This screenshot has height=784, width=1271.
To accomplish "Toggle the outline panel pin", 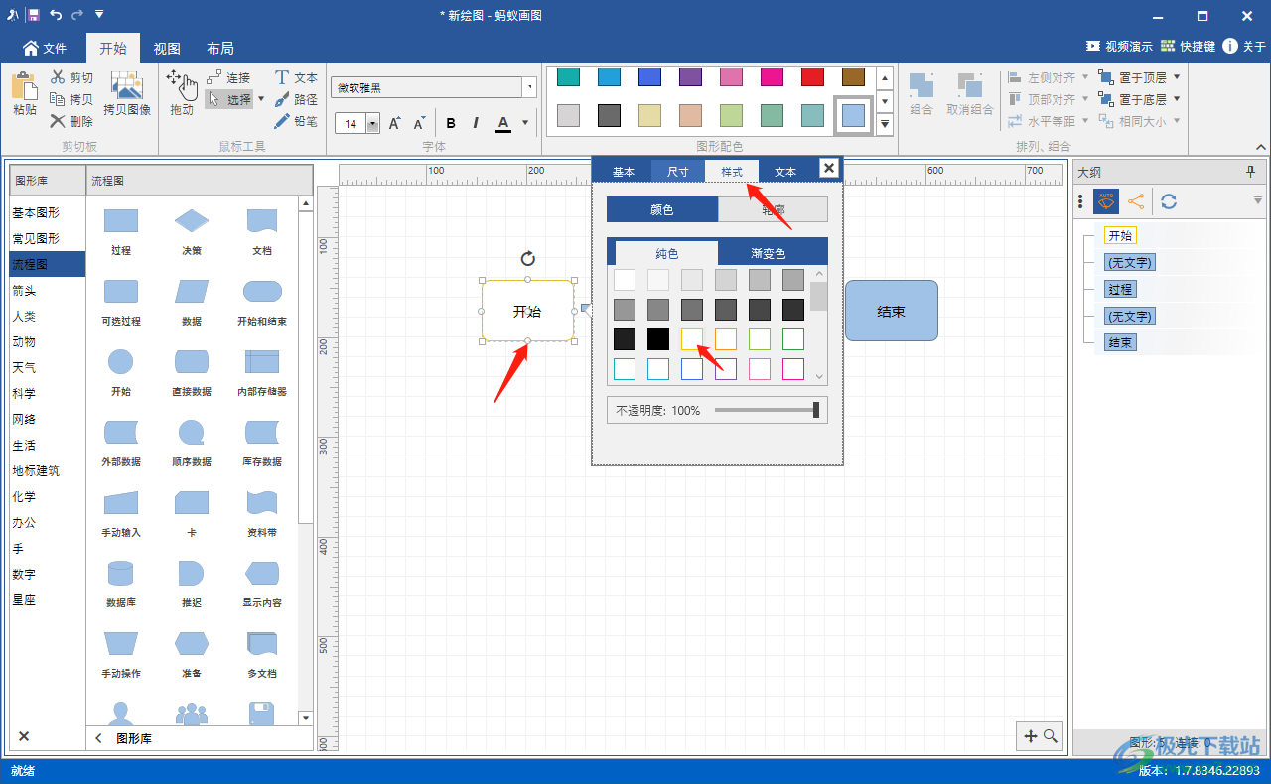I will [x=1251, y=173].
